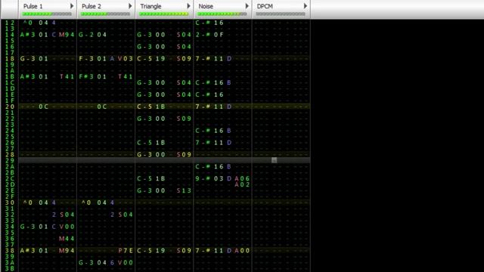Select C-# note in Noise row 1C
Screen dimensions: 484x272
pos(203,82)
